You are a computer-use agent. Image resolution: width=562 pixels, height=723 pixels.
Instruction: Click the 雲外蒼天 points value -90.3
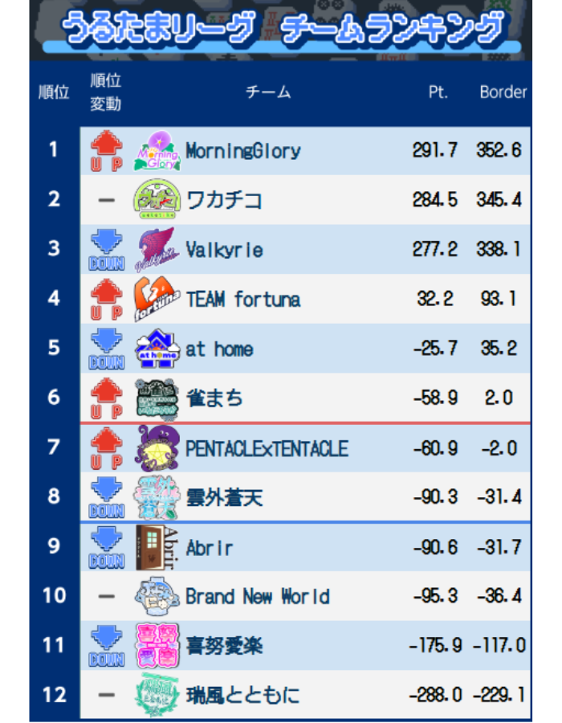point(435,497)
